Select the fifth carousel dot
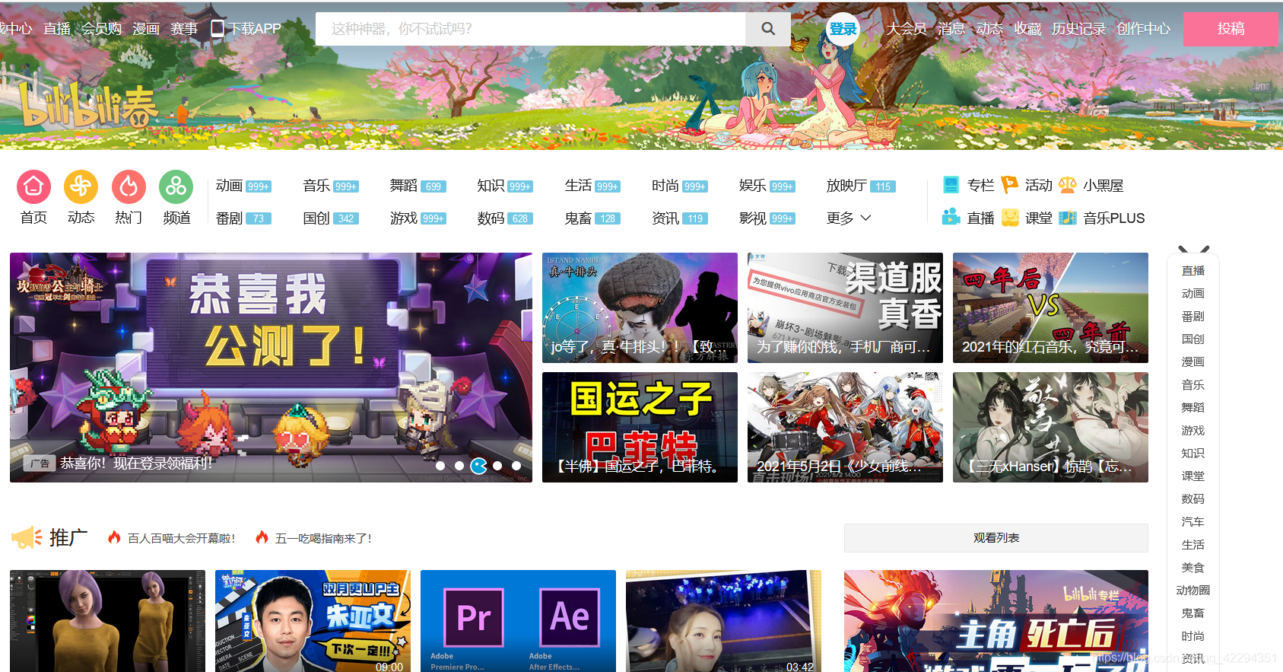The height and width of the screenshot is (672, 1283). click(516, 466)
